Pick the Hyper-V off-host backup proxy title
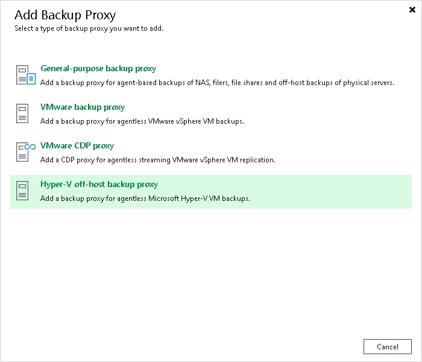The width and height of the screenshot is (422, 362). [x=99, y=185]
